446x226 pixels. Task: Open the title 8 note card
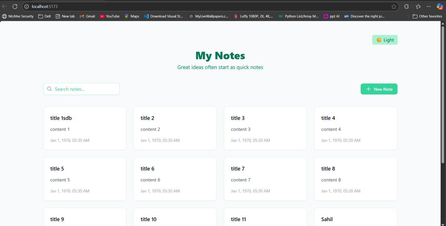(356, 179)
